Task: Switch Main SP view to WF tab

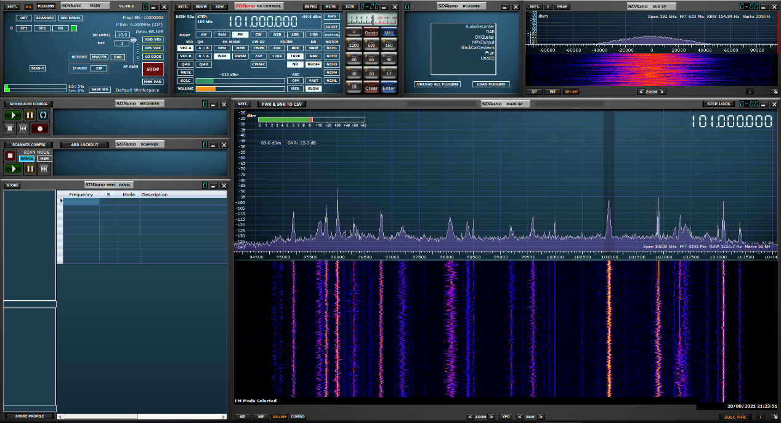Action: click(x=261, y=417)
